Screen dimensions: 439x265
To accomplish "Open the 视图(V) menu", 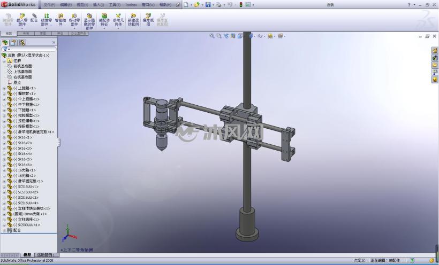I will click(x=82, y=5).
